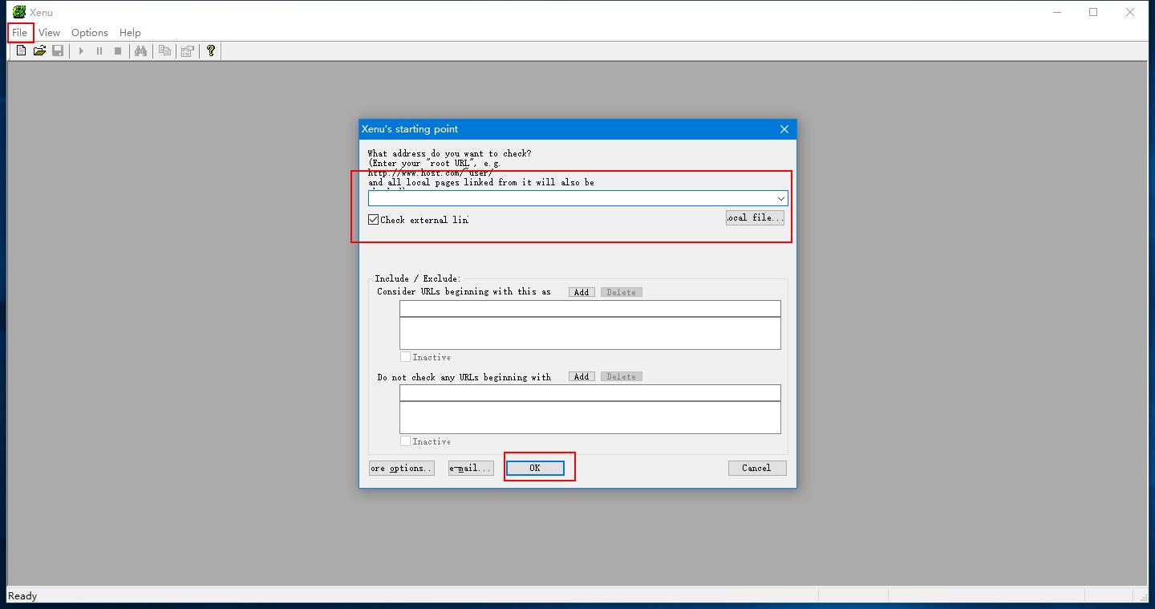Toggle Inactive checkbox under Do not check list

tap(405, 441)
